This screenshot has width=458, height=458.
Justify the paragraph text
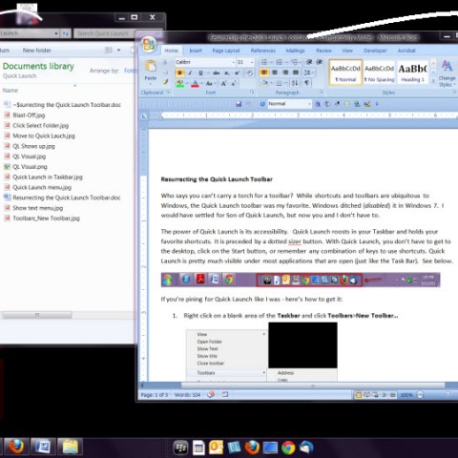coord(296,73)
